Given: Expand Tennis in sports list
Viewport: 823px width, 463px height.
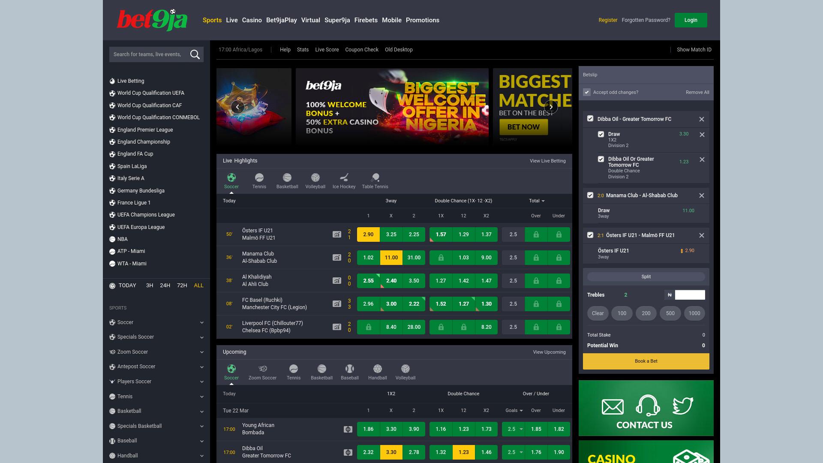Looking at the screenshot, I should 202,397.
